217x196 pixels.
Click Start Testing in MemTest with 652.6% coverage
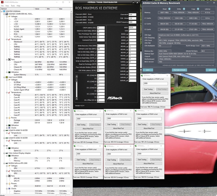tap(112, 160)
